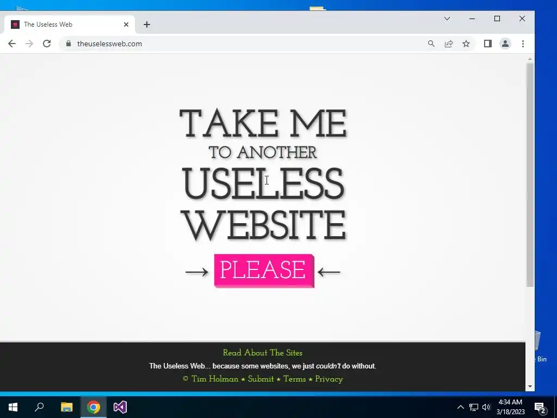Open Visual Studio from the taskbar
Screen dimensions: 557x418
[120, 407]
